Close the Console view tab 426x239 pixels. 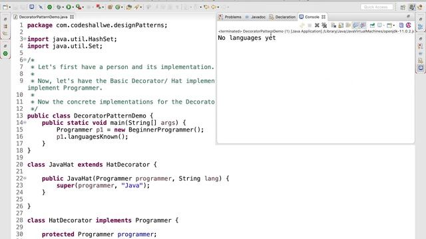click(323, 17)
